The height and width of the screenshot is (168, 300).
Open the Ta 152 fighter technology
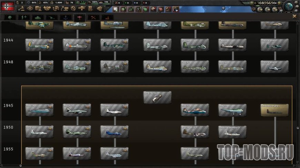click(77, 45)
